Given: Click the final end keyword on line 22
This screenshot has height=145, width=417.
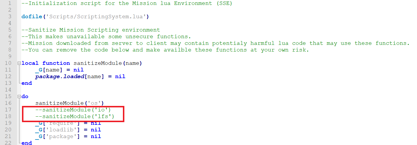Looking at the screenshot, I should click(x=27, y=143).
